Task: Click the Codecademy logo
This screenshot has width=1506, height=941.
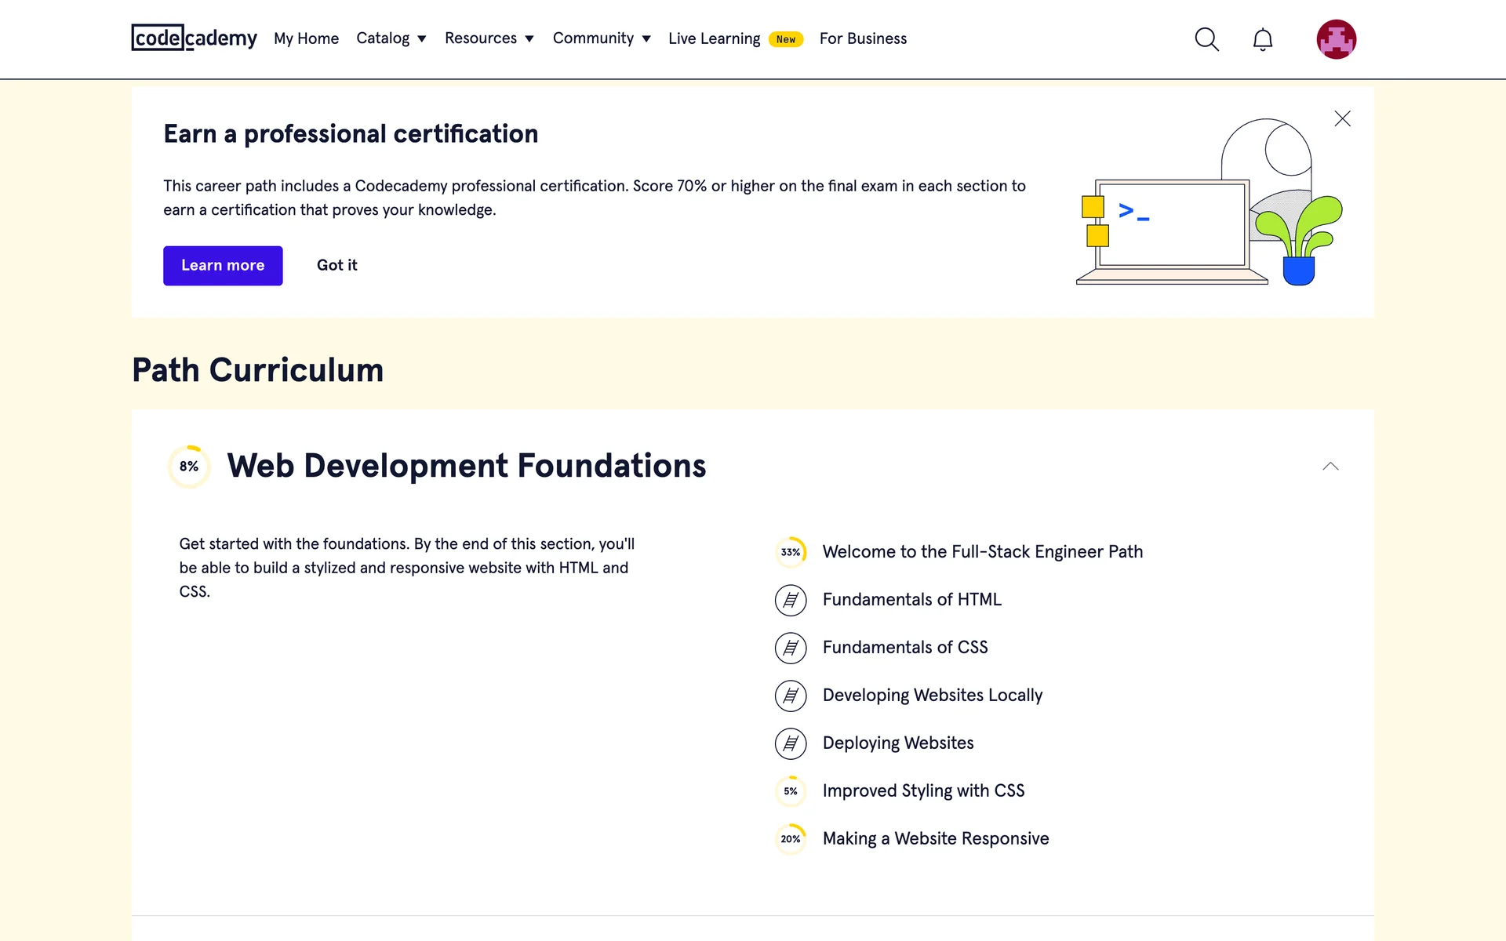Action: coord(194,38)
